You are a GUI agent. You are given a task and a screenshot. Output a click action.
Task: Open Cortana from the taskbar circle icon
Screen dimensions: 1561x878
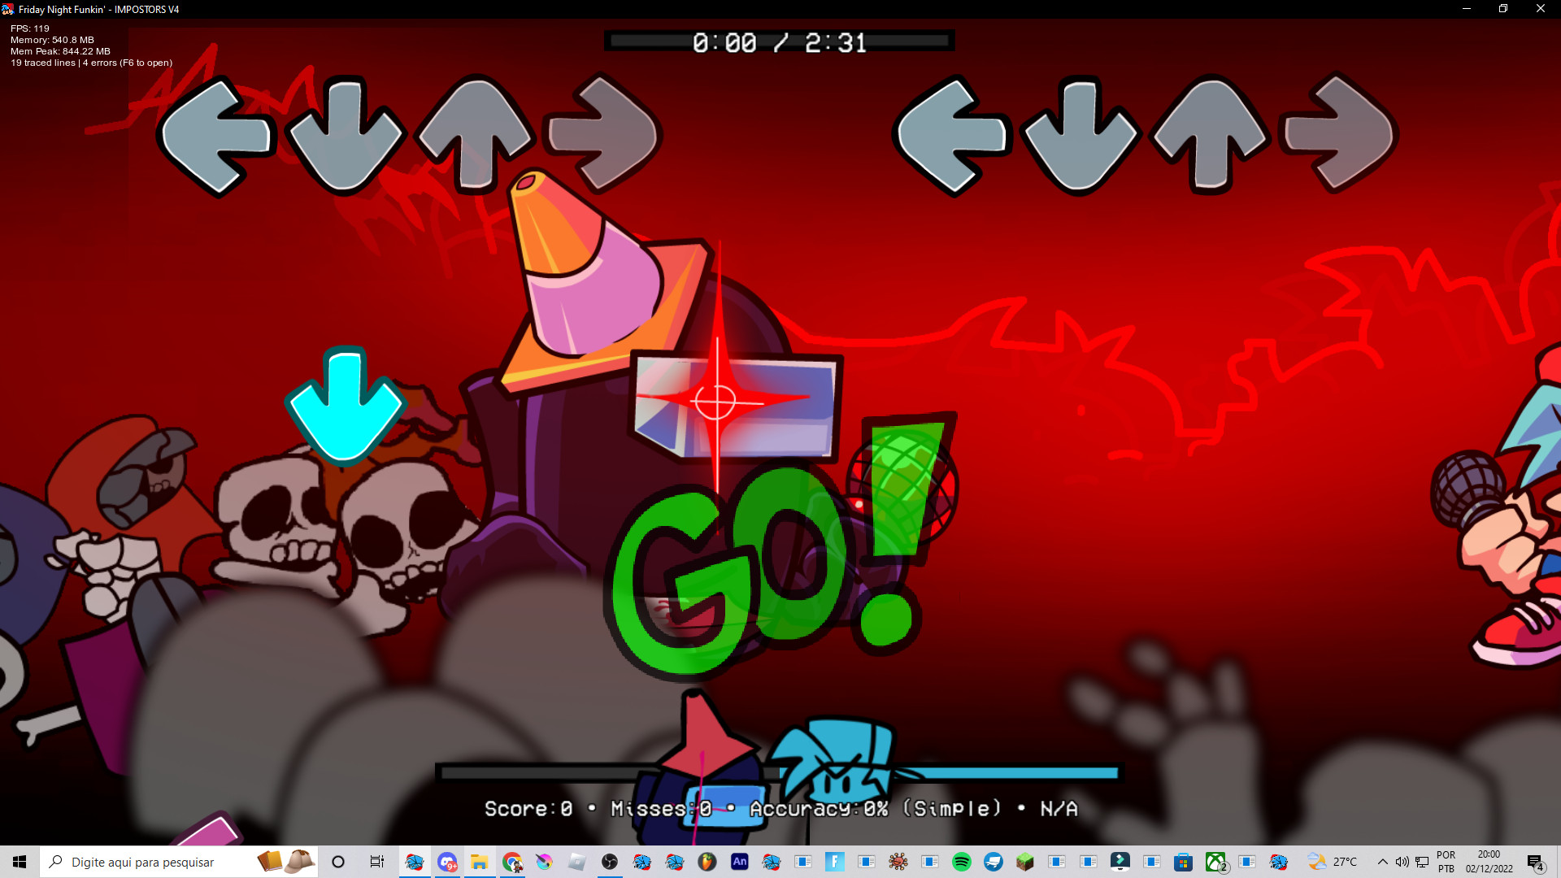point(338,862)
